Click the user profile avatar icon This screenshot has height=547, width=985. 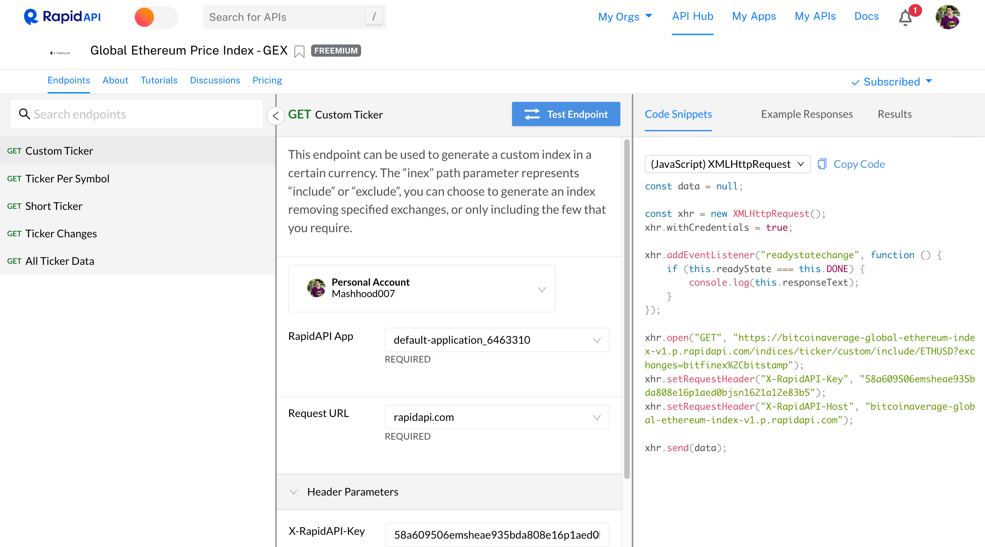point(951,17)
